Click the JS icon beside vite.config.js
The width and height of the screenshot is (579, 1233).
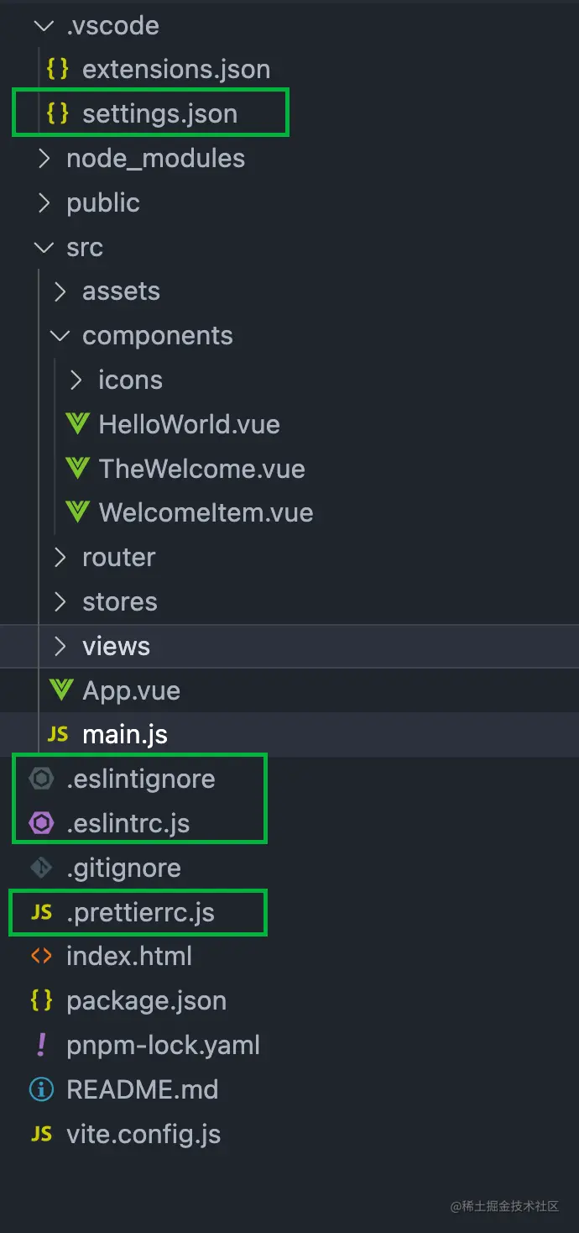(41, 1135)
